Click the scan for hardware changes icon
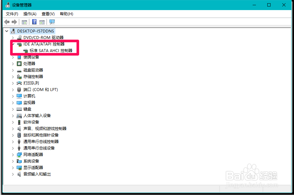The width and height of the screenshot is (294, 195). (x=52, y=22)
